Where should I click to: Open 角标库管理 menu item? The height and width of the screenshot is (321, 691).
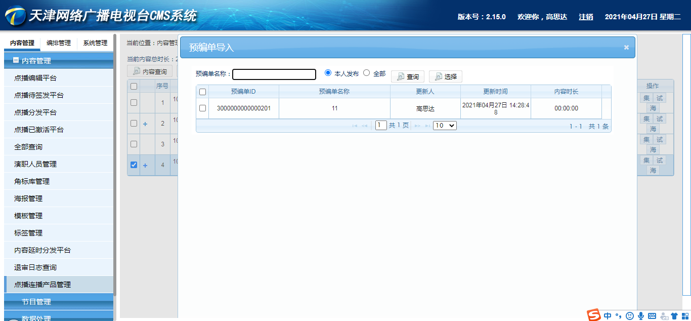point(59,181)
